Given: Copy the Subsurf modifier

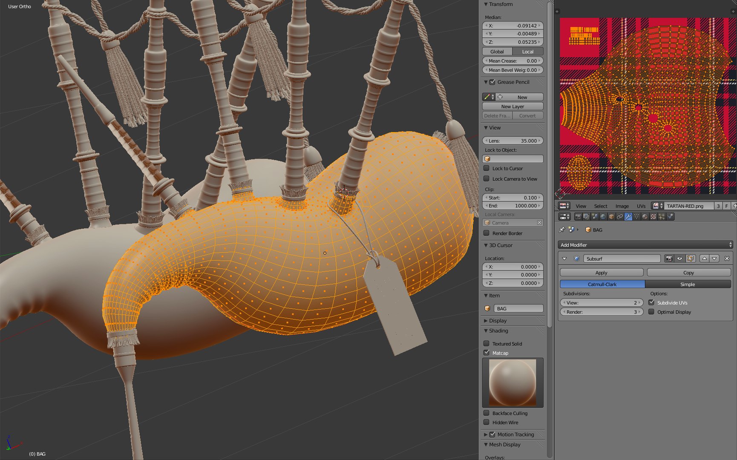Looking at the screenshot, I should click(689, 273).
